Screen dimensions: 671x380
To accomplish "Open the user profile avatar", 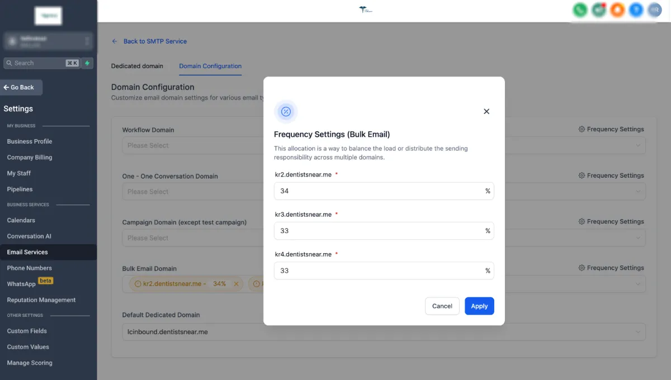I will click(654, 9).
